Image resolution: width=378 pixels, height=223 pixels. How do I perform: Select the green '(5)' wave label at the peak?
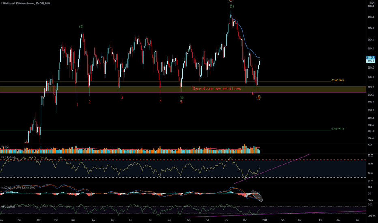(232, 6)
